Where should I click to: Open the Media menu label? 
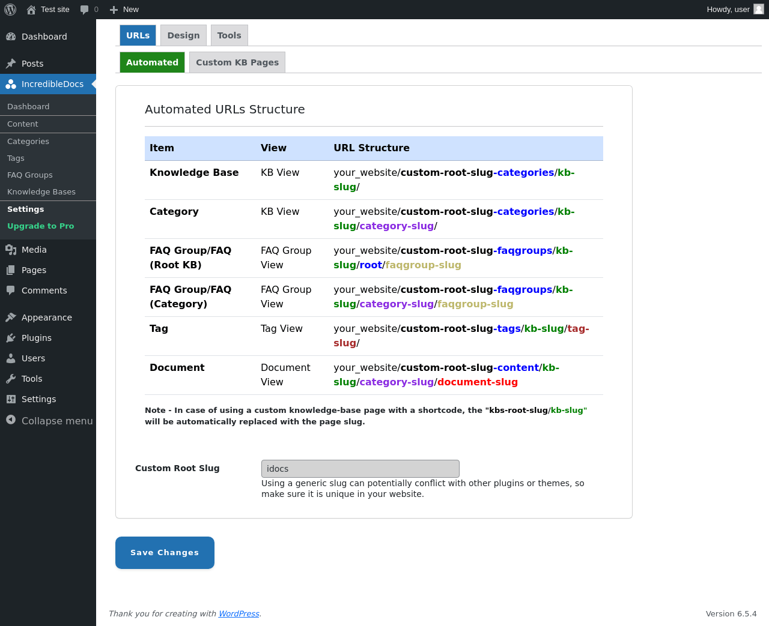(x=34, y=250)
